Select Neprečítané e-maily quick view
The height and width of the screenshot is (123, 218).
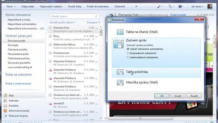point(19,20)
